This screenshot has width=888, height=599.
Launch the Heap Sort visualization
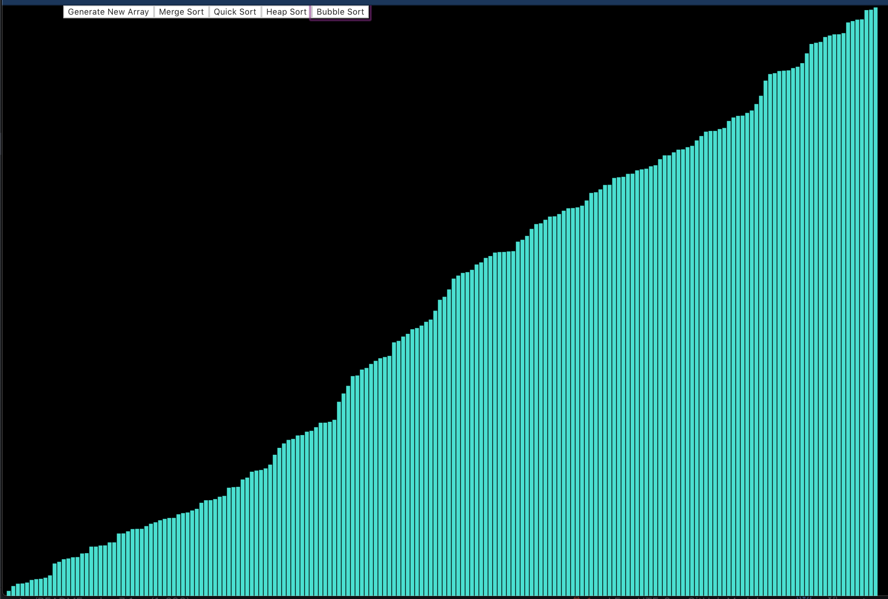286,12
